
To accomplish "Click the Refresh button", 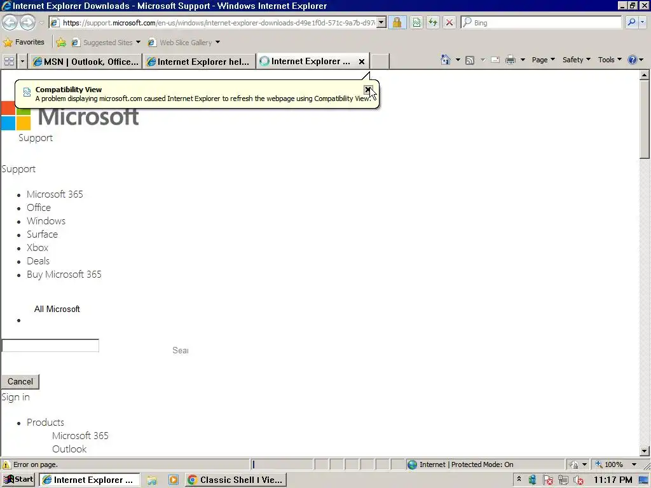I will tap(432, 23).
